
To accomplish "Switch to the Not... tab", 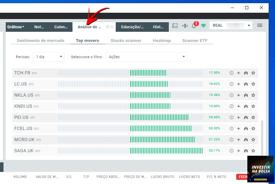I will click(39, 27).
